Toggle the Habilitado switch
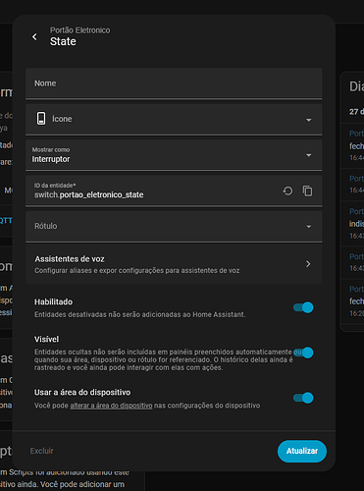This screenshot has width=364, height=491. pos(303,307)
